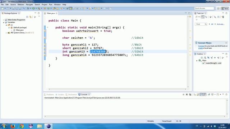Click Chrome icon in Windows taskbar
Screen dimensions: 230x129
click(x=22, y=126)
